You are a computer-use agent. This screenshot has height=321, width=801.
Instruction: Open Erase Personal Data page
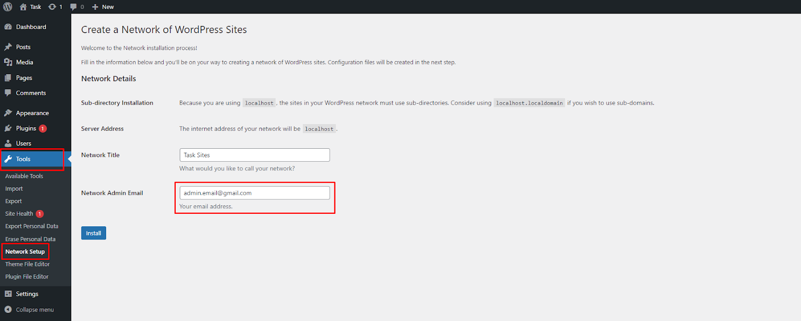tap(30, 239)
